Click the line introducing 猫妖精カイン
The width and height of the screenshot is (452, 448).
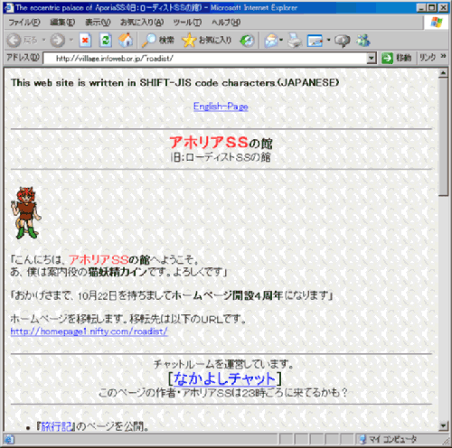(x=119, y=272)
